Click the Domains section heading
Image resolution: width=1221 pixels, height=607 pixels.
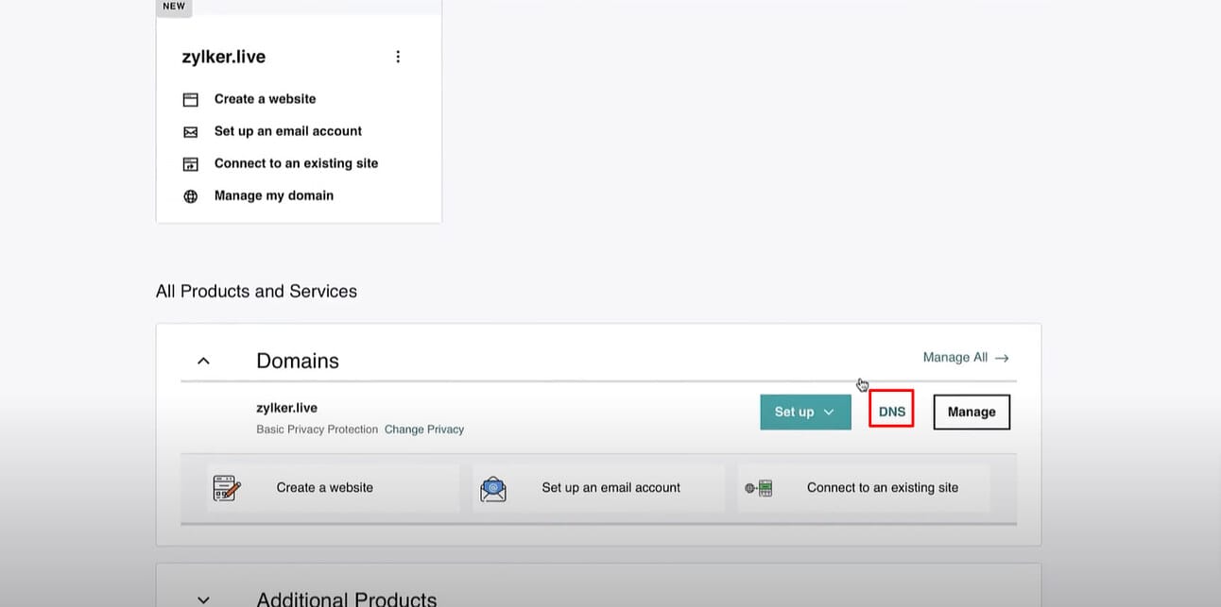298,361
